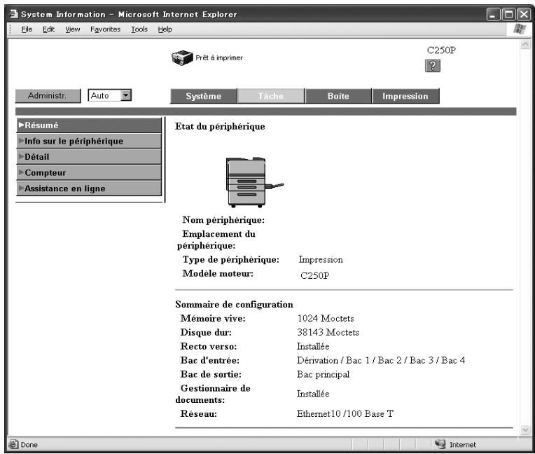535x454 pixels.
Task: Click the device illustration under Etat du périphérique
Action: [254, 182]
